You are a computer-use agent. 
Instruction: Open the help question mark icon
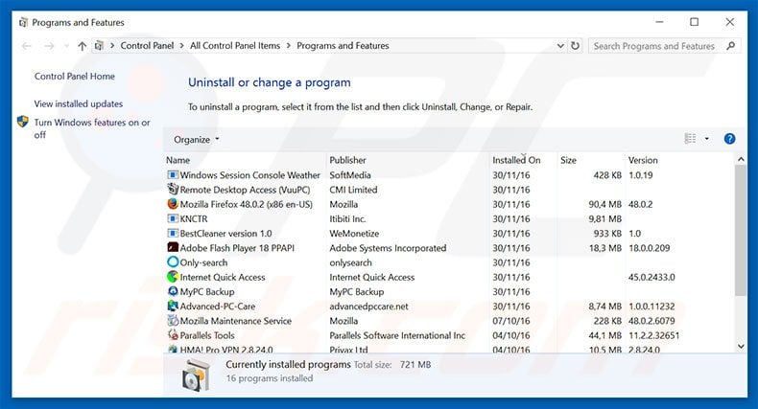729,139
